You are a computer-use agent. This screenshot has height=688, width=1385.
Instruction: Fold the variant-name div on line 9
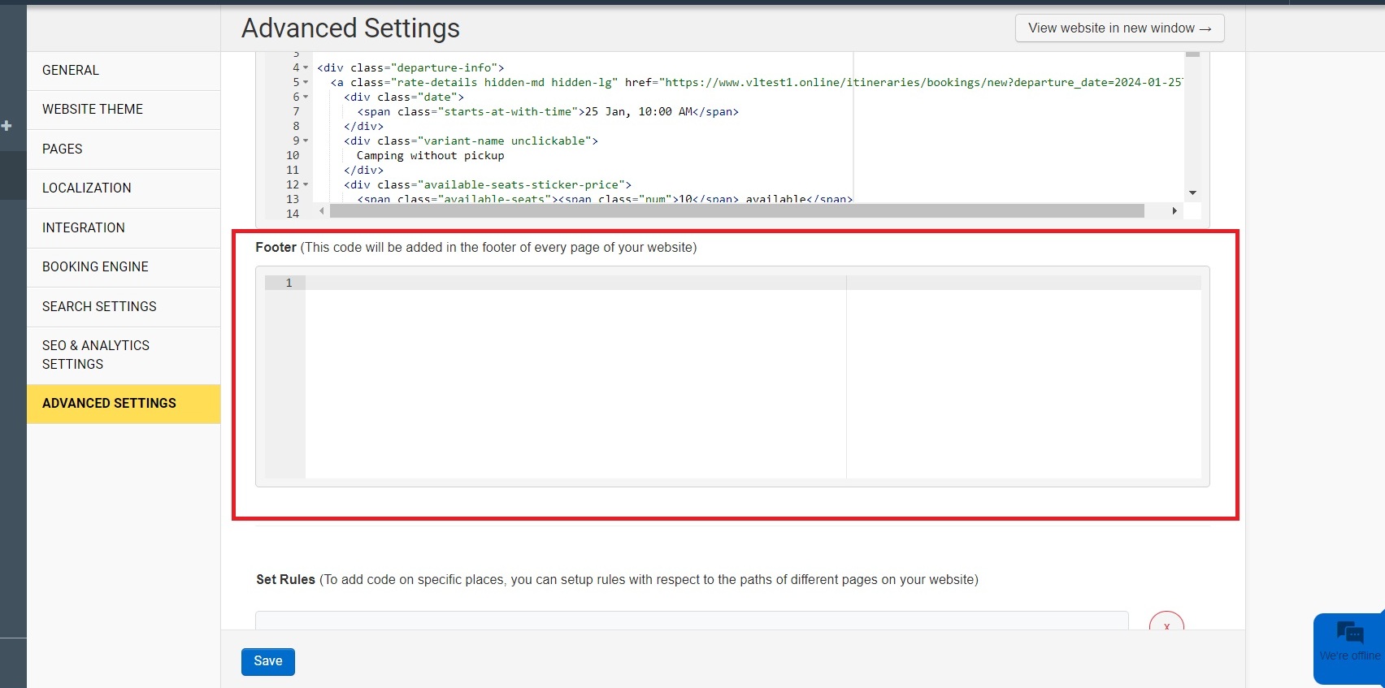tap(306, 141)
